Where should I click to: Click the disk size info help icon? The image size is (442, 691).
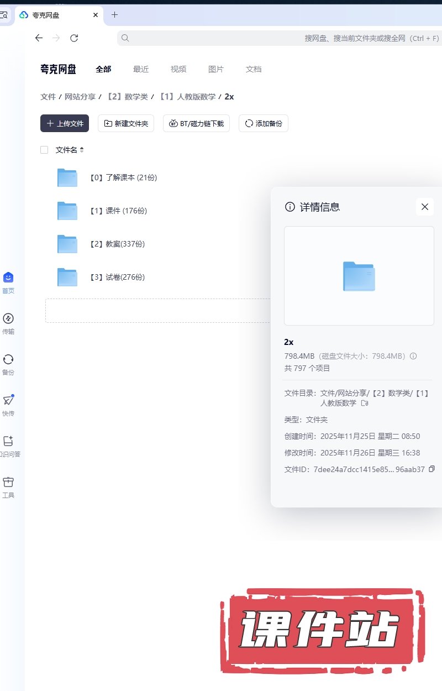413,356
